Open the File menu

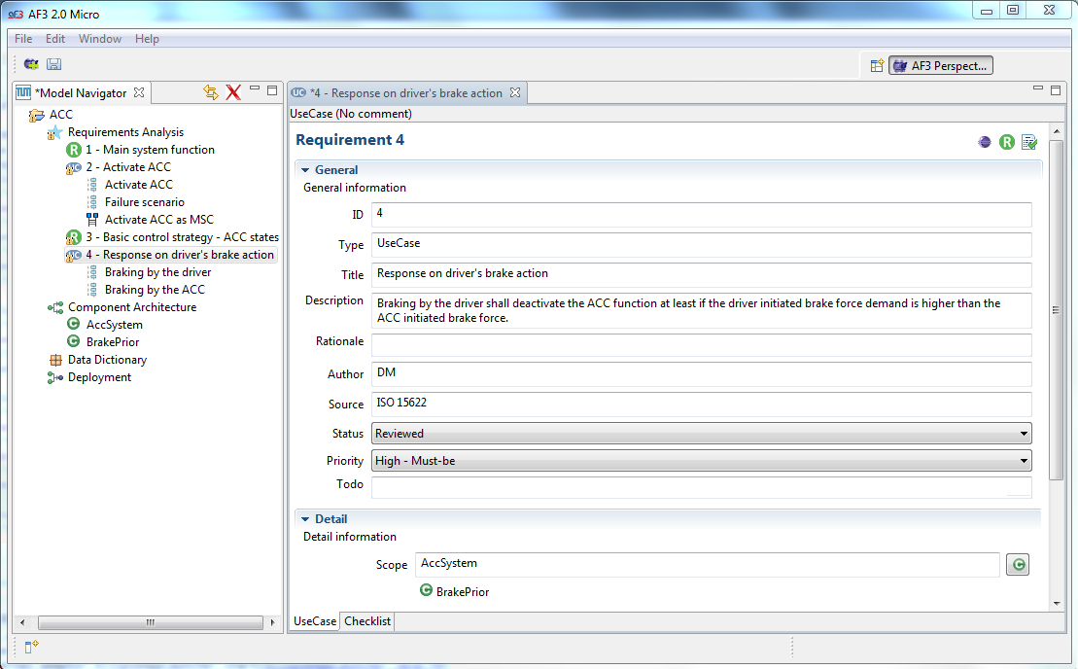(x=23, y=39)
